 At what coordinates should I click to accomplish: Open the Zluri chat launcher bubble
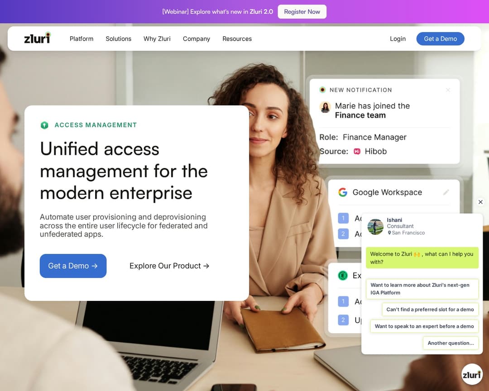click(x=471, y=374)
